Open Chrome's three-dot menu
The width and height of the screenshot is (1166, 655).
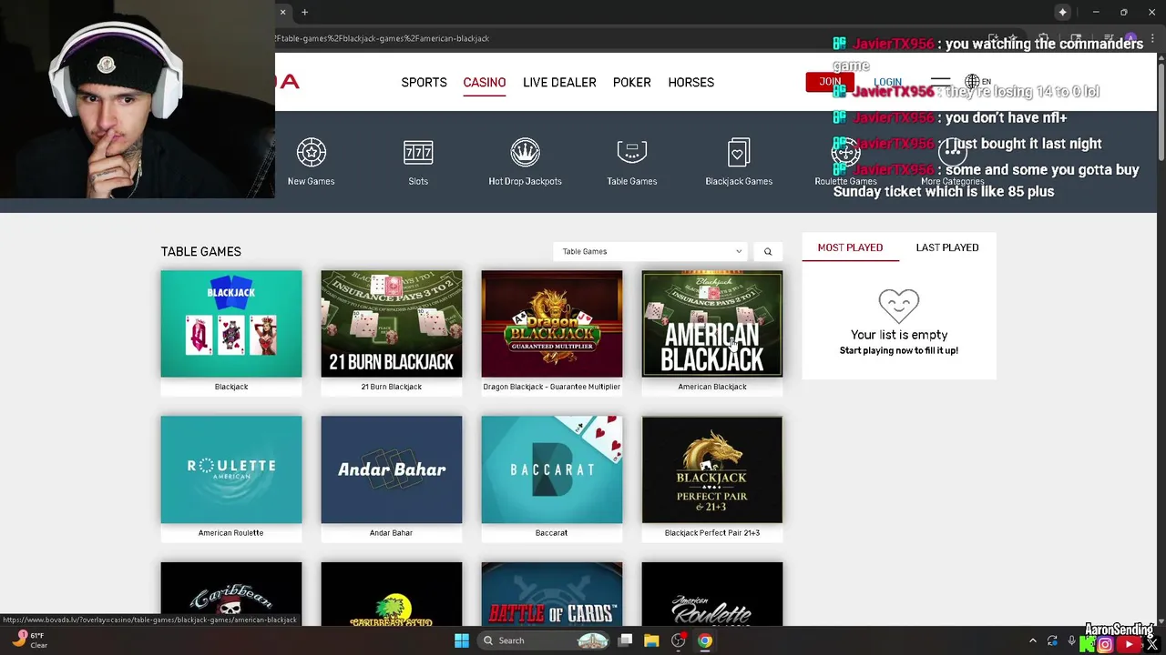tap(1152, 38)
